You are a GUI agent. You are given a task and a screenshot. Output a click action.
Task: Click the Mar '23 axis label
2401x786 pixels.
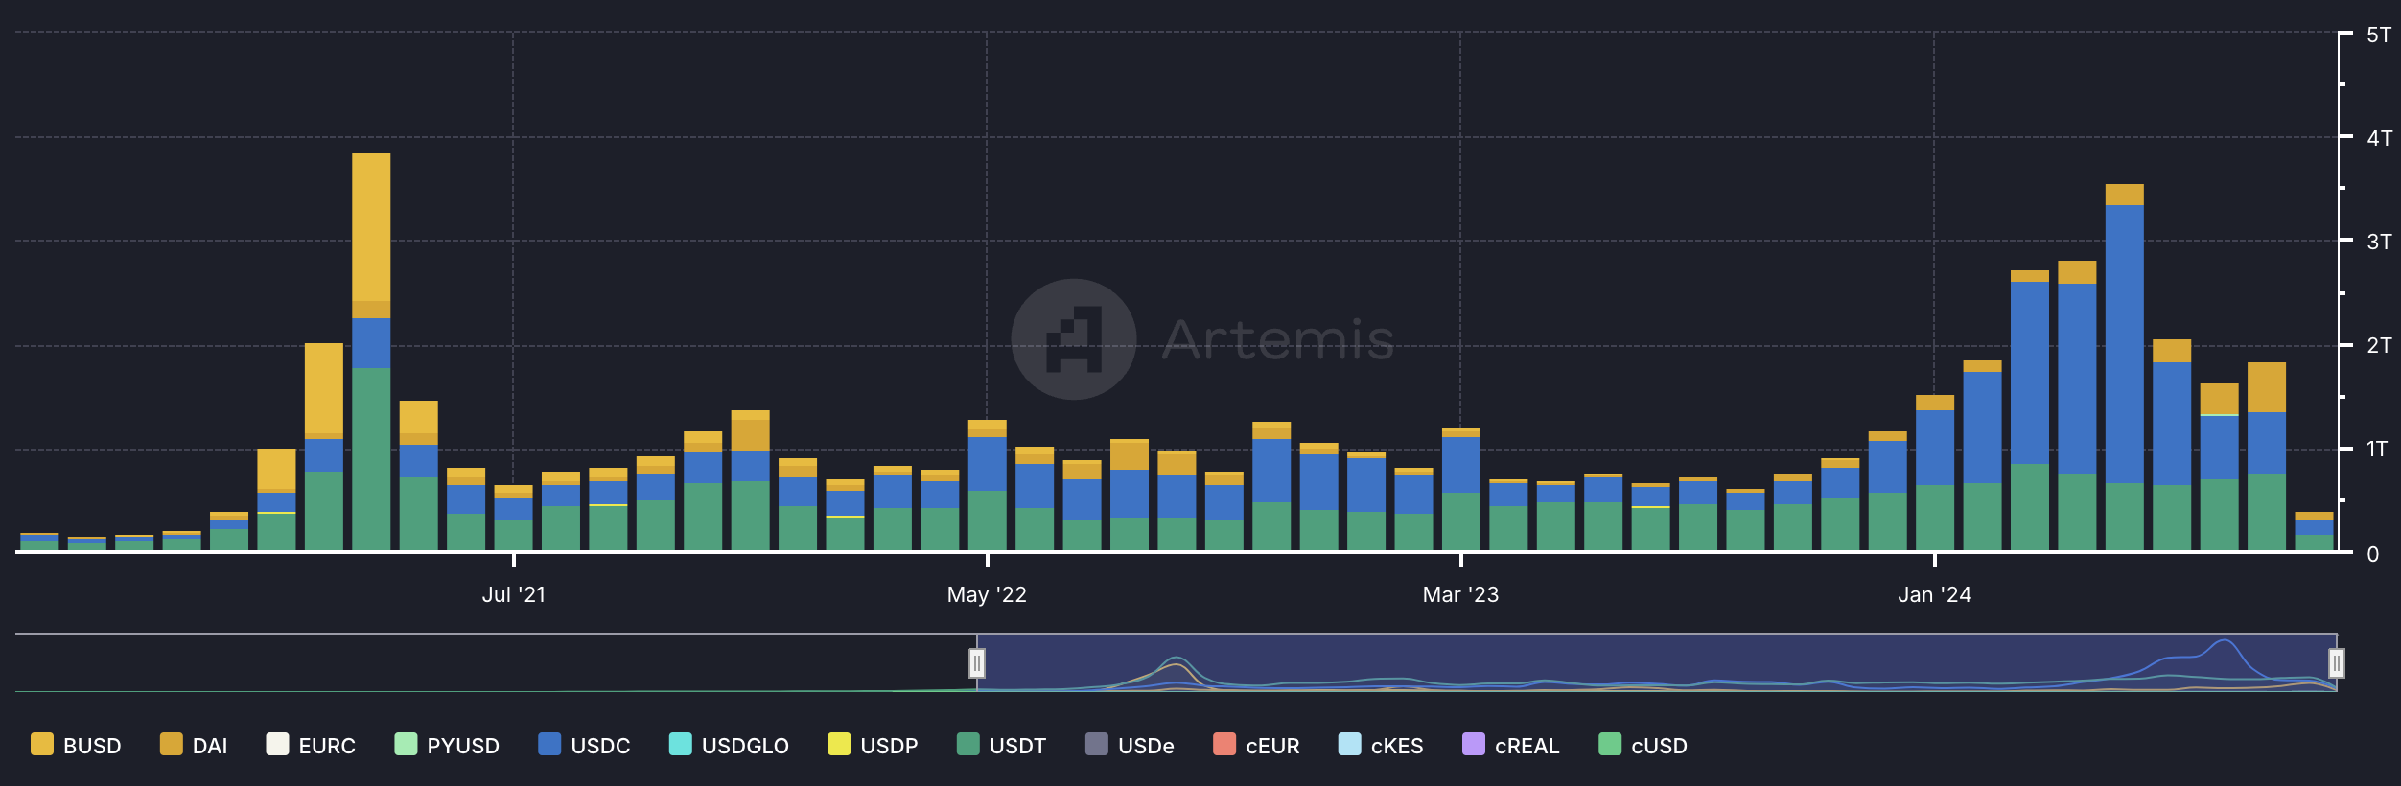pos(1460,594)
